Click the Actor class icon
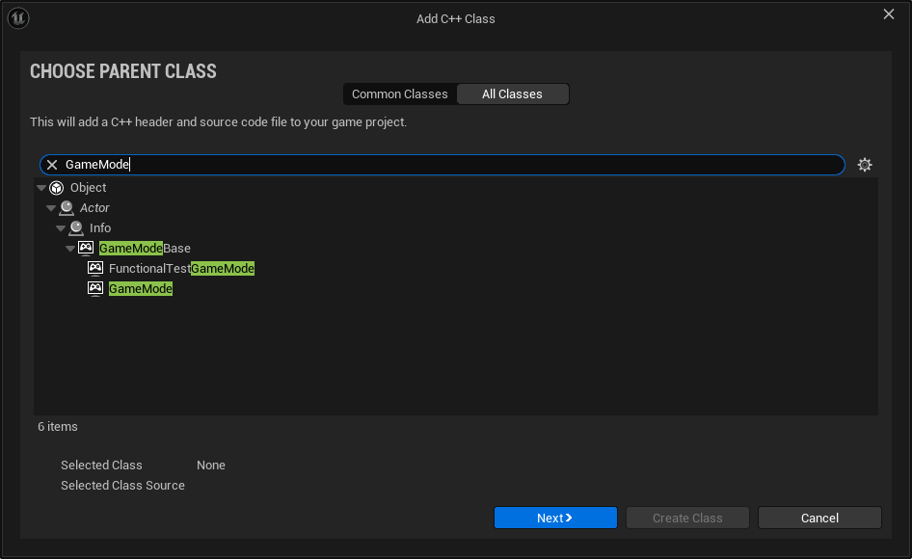 [x=67, y=207]
